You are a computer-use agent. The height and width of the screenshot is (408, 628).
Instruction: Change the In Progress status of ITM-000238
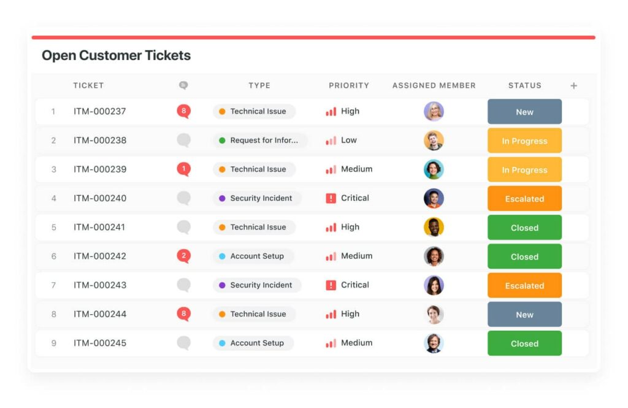(524, 140)
